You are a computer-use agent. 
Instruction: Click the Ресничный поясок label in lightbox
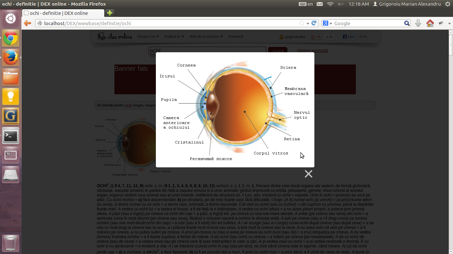pyautogui.click(x=211, y=159)
